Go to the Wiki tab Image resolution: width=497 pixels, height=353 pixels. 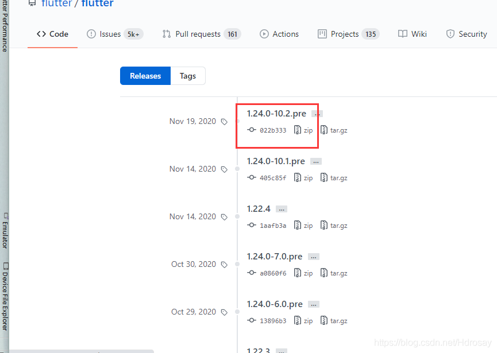click(413, 34)
